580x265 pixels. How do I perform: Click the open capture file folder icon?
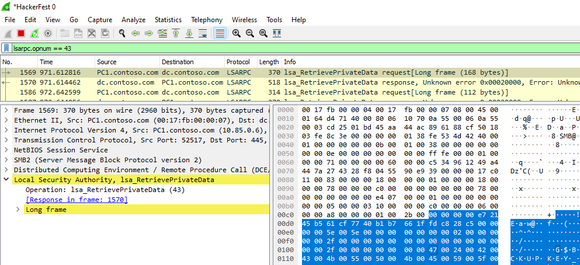tap(65, 33)
